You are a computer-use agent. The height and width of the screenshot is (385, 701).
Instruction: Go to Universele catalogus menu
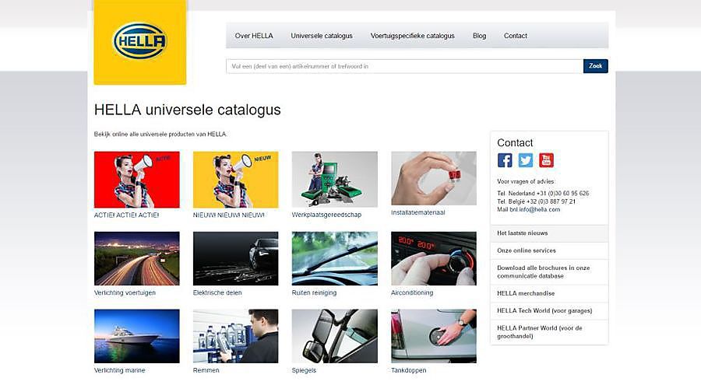[322, 36]
